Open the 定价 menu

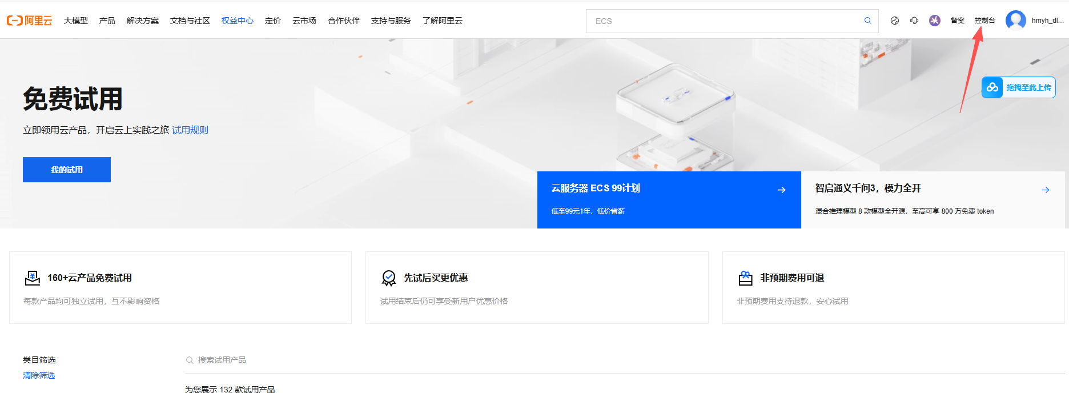point(273,21)
